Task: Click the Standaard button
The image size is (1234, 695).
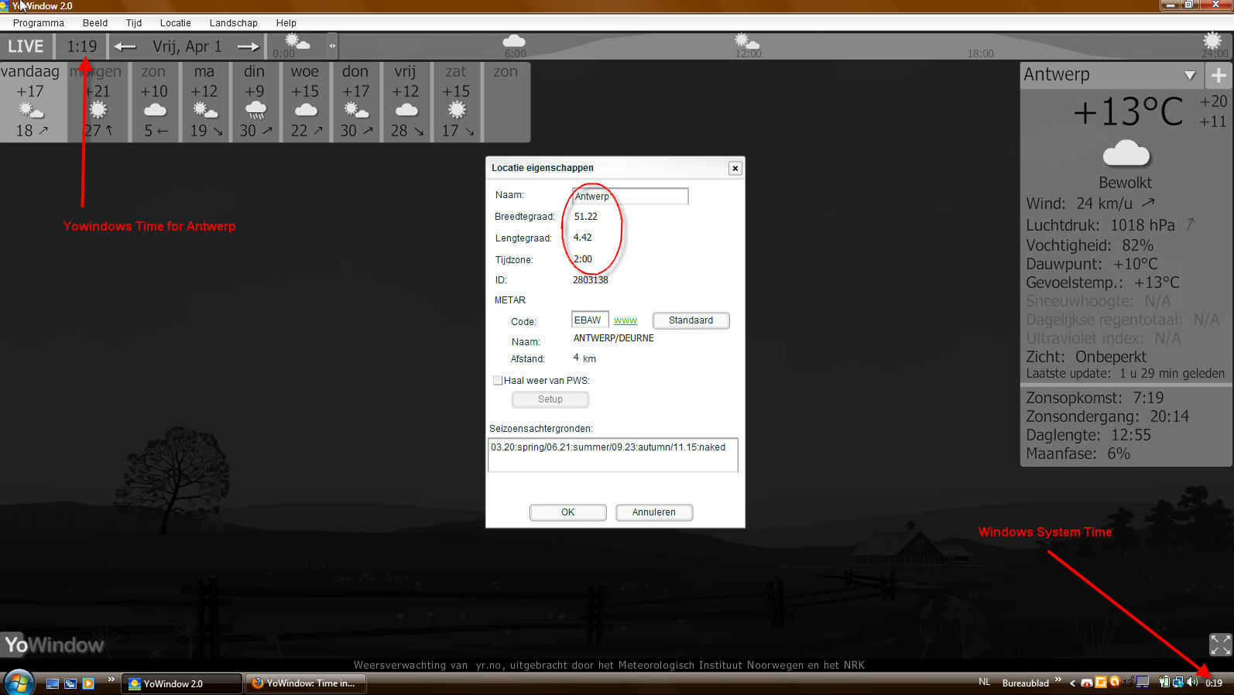Action: point(691,320)
